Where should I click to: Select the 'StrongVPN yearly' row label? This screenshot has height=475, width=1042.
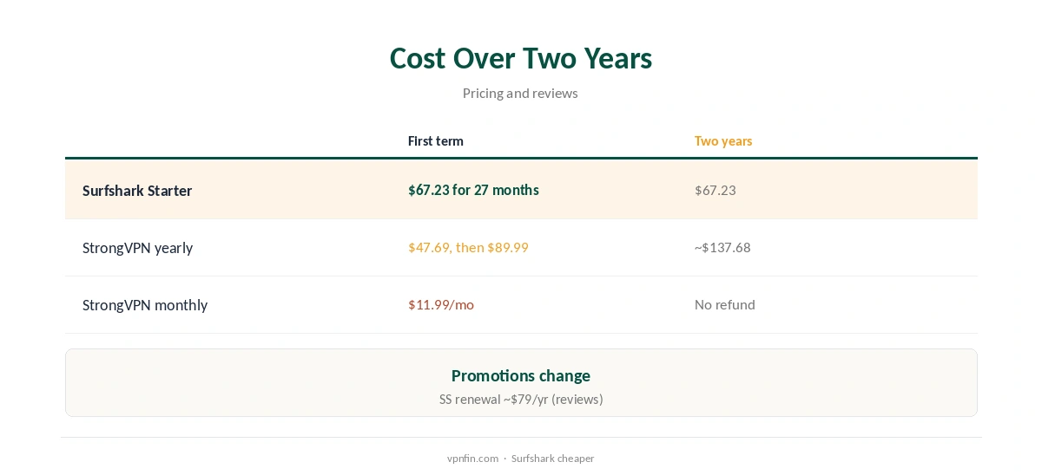pos(137,248)
